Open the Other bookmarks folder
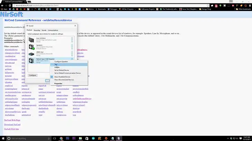Image resolution: width=252 pixels, height=141 pixels. pos(243,9)
